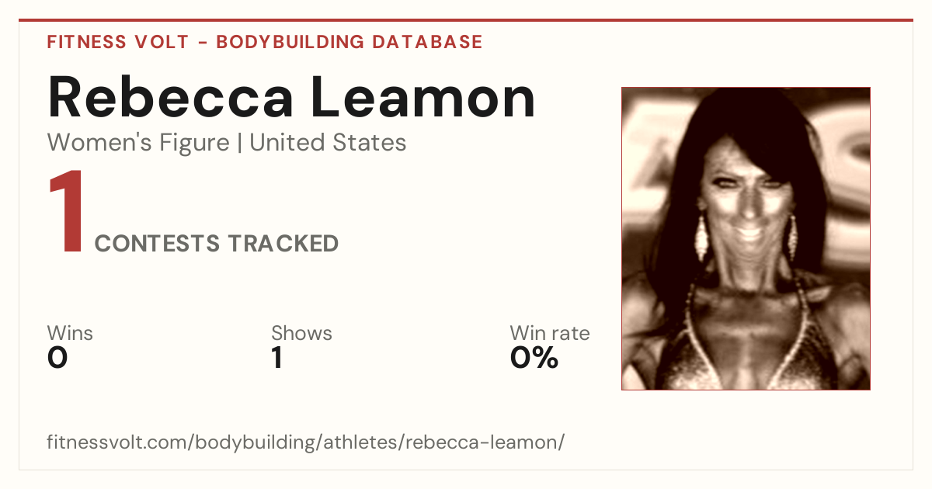Image resolution: width=932 pixels, height=489 pixels.
Task: Click the Win rate label
Action: click(550, 334)
